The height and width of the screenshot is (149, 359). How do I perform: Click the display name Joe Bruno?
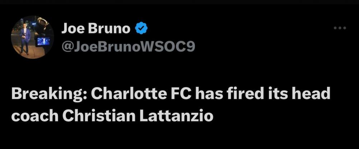96,28
